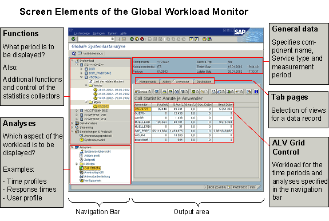
Task: Select week 21.01.2002 - 27.01.2002
Action: point(114,94)
